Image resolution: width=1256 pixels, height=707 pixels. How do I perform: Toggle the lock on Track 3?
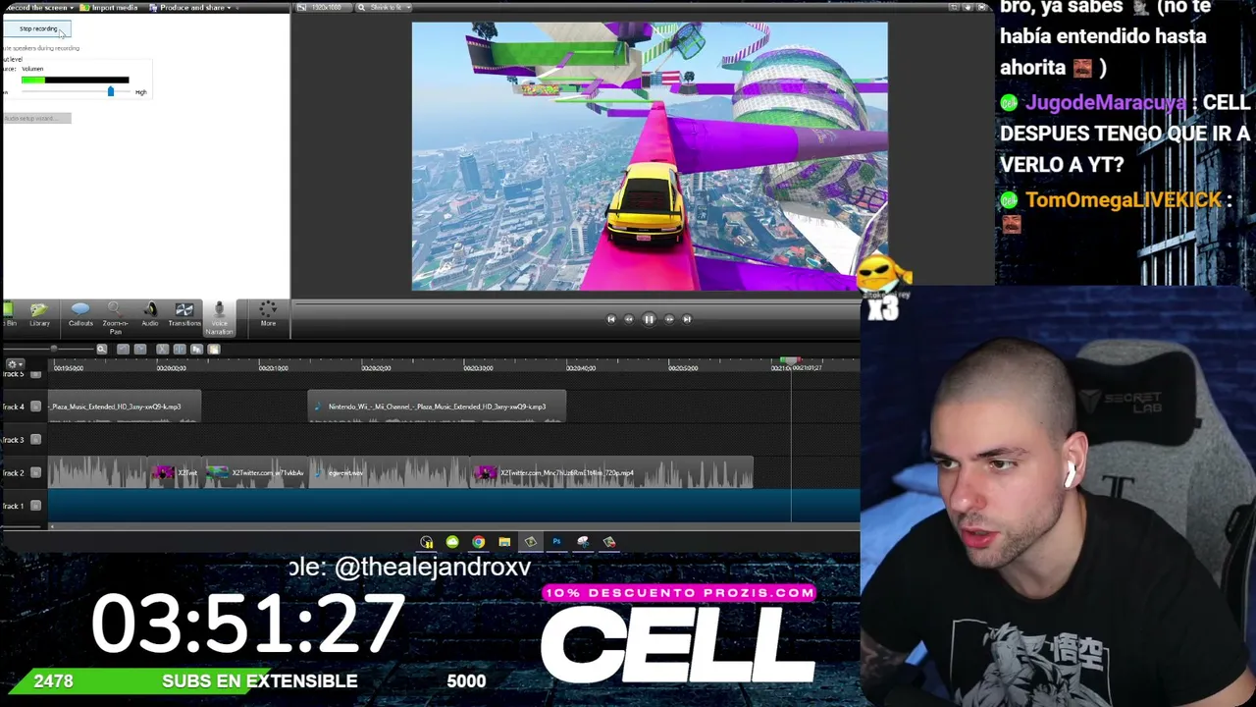pyautogui.click(x=36, y=440)
